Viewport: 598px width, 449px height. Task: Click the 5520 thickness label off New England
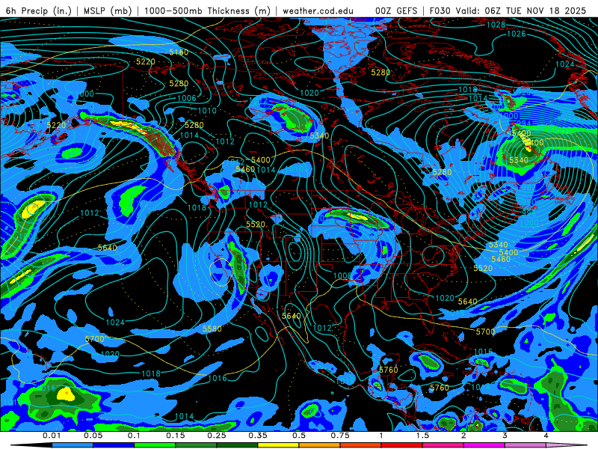pyautogui.click(x=483, y=269)
